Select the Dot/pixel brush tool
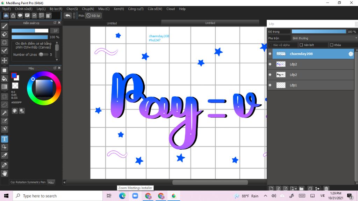This screenshot has height=201, width=358. point(4,51)
